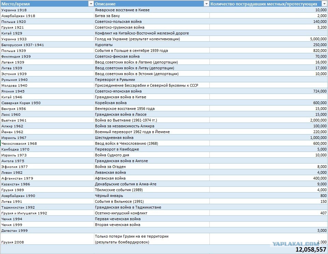Select cell Украина 1918

pyautogui.click(x=47, y=10)
